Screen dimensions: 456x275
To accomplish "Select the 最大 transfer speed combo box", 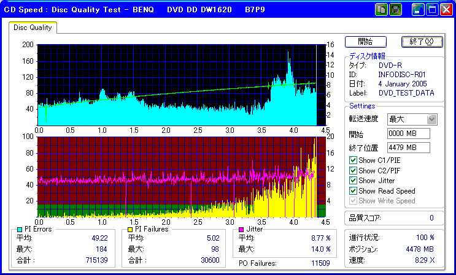I will tap(412, 119).
